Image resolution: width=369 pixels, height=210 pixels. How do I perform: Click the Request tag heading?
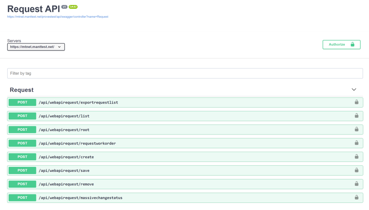(x=22, y=90)
